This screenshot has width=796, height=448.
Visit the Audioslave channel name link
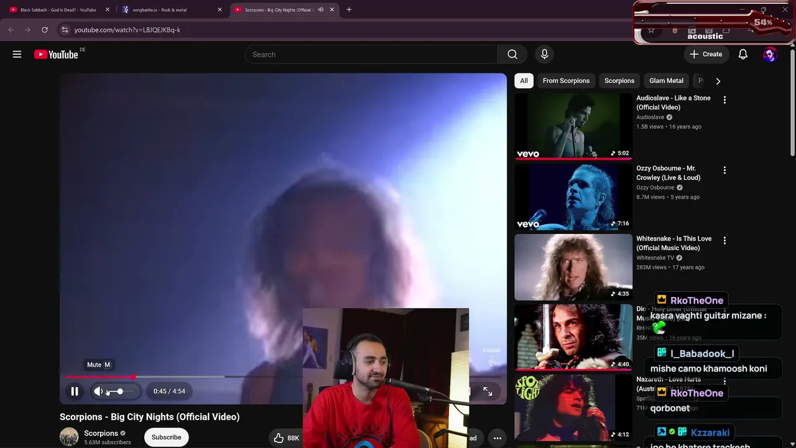(650, 117)
